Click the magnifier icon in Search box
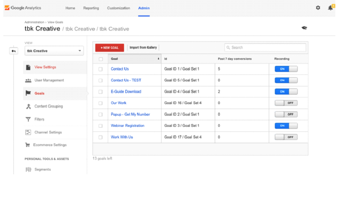 pos(228,48)
